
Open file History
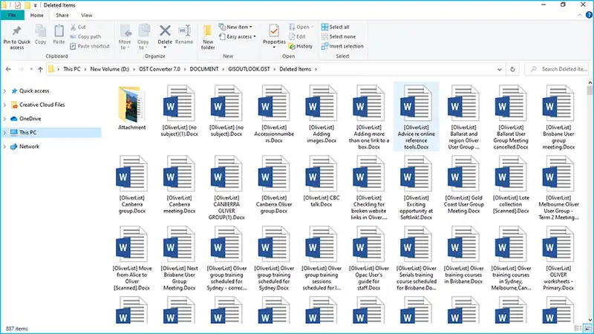pos(301,46)
